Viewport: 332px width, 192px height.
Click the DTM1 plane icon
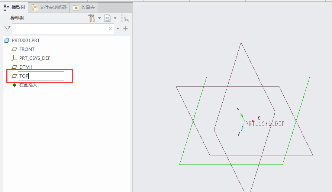pyautogui.click(x=14, y=67)
